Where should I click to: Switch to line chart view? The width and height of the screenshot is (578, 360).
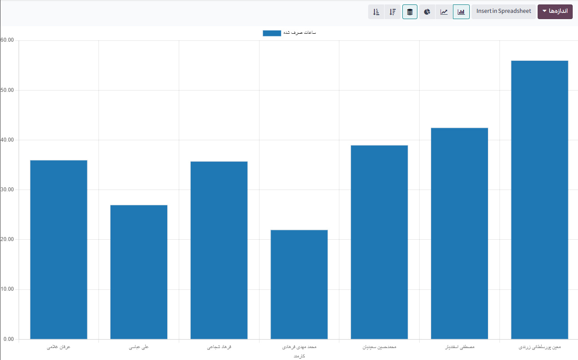point(444,12)
